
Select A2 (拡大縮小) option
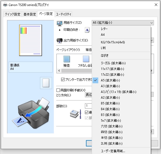(121, 98)
